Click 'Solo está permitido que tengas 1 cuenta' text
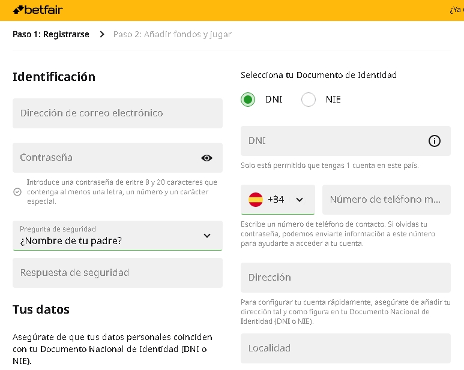 330,166
